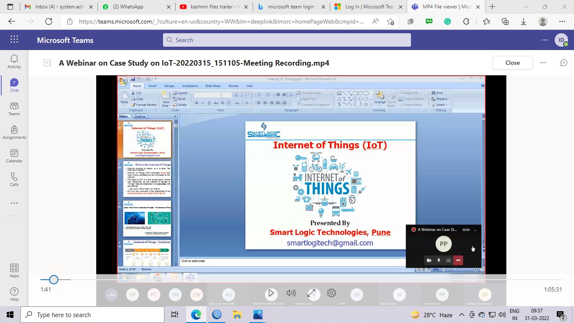Viewport: 574px width, 323px height.
Task: Open Collections in Edge
Action: coord(505,21)
